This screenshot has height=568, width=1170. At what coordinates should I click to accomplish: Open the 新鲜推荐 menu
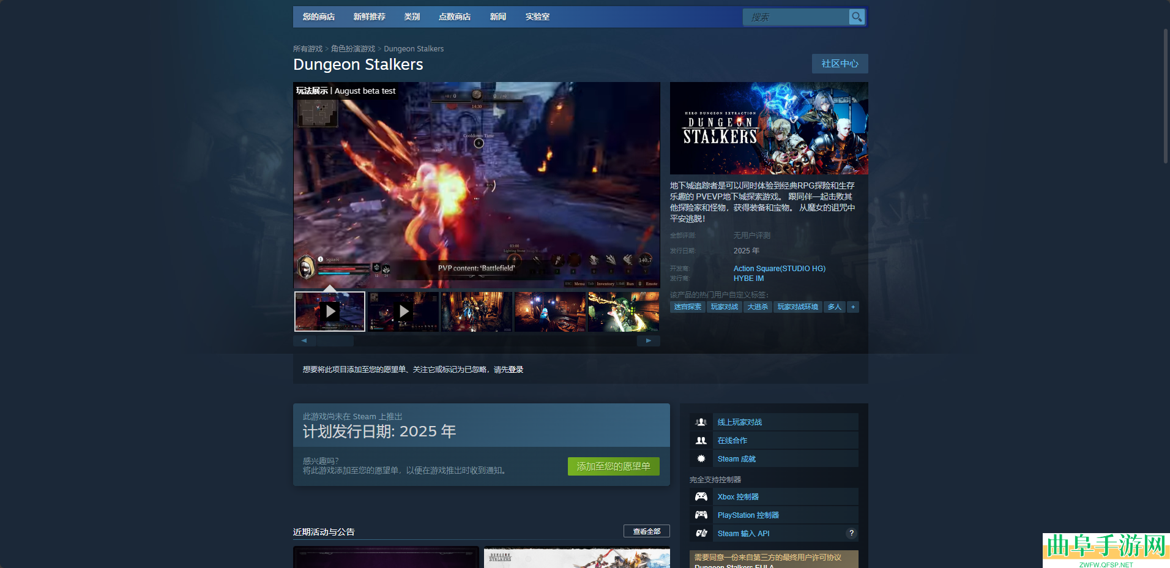coord(370,17)
